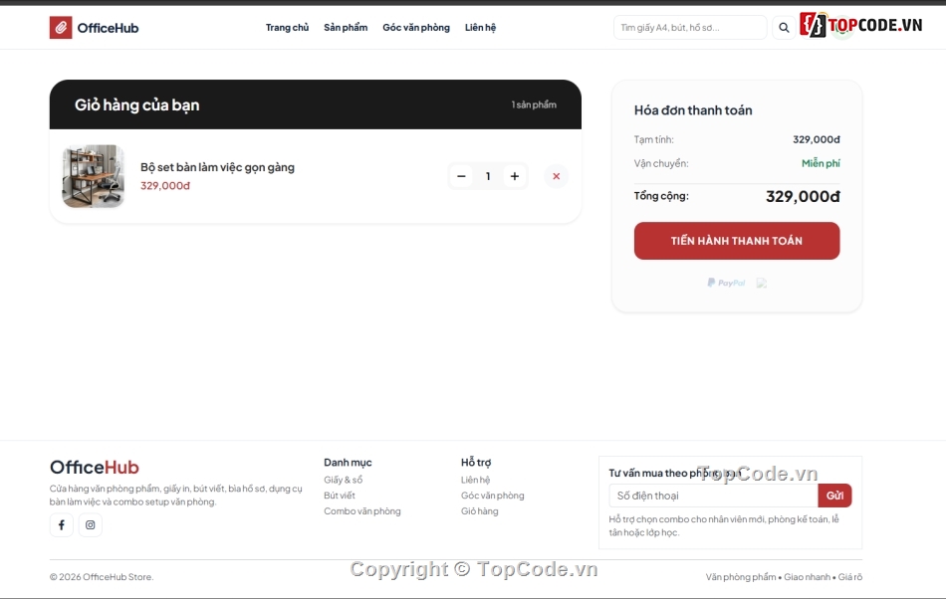The image size is (946, 599).
Task: Open the Sản phẩm menu item
Action: click(346, 28)
